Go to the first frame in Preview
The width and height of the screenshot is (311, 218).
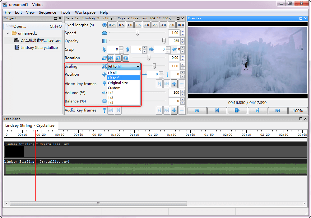point(197,111)
